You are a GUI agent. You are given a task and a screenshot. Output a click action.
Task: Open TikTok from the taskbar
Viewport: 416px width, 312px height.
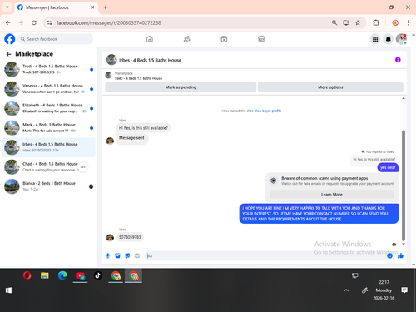coord(97,275)
